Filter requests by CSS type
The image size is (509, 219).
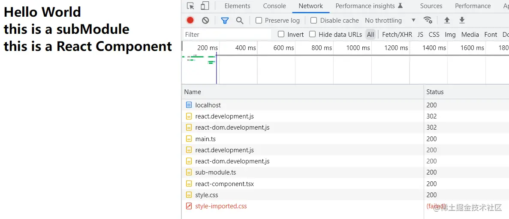pyautogui.click(x=434, y=34)
